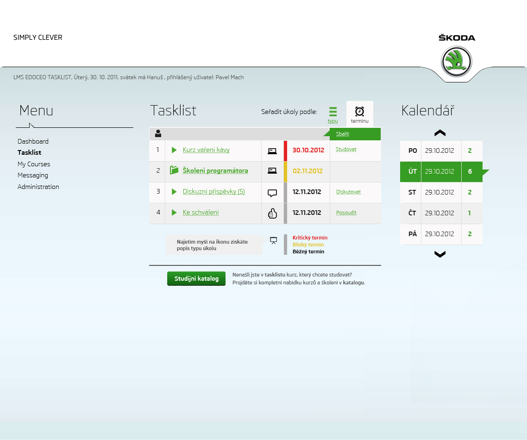Image resolution: width=527 pixels, height=440 pixels.
Task: Expand Kurz vaření kávy play arrow
Action: click(x=174, y=150)
